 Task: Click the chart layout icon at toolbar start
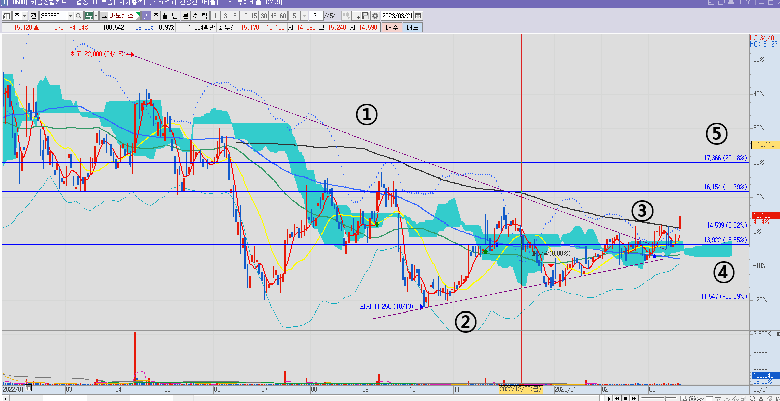6,16
